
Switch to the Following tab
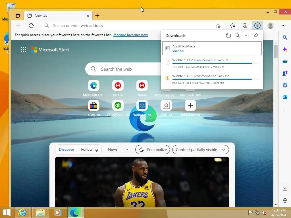[x=90, y=149]
